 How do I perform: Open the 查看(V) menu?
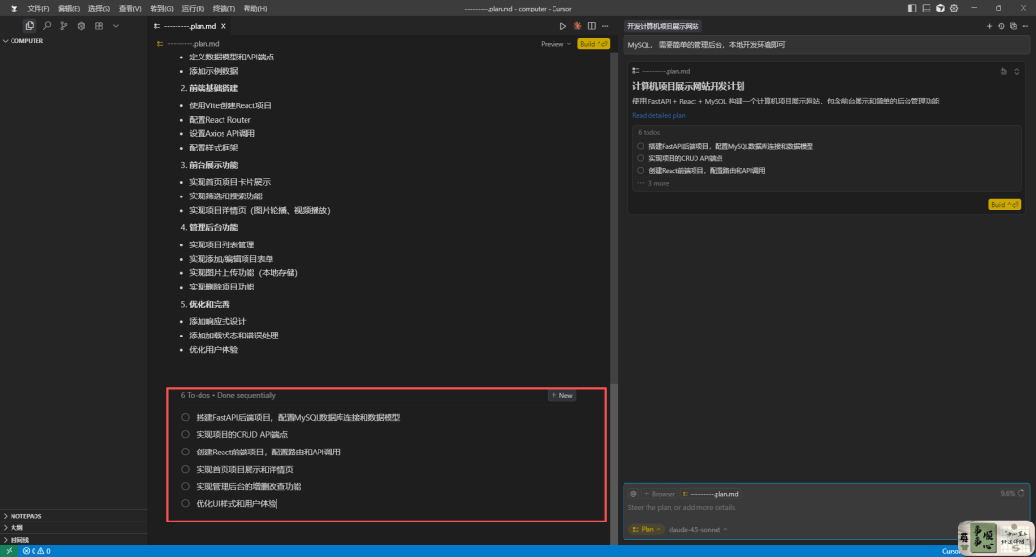tap(129, 8)
